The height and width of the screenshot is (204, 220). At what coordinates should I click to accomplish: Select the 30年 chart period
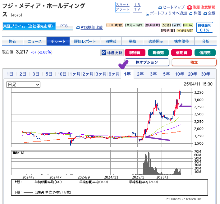pyautogui.click(x=205, y=74)
